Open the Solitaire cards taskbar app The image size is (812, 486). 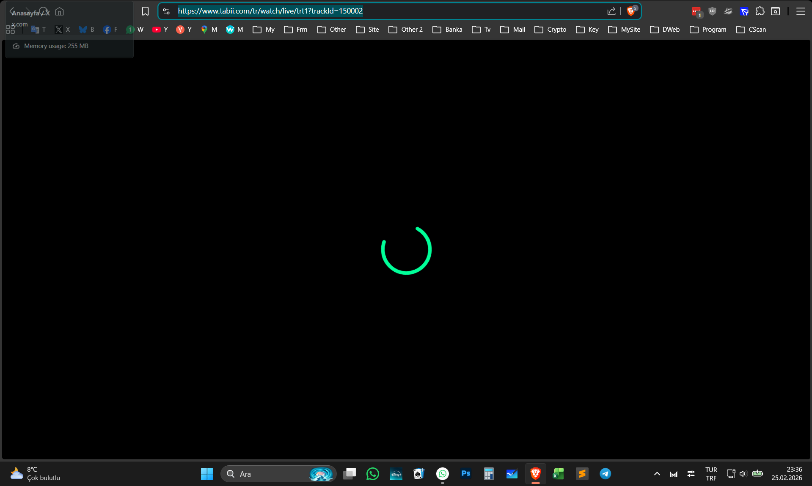click(419, 474)
